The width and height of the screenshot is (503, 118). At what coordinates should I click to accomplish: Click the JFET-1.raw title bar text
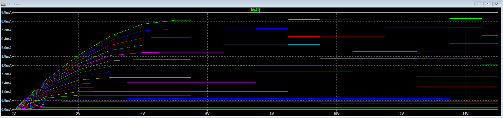pyautogui.click(x=14, y=4)
